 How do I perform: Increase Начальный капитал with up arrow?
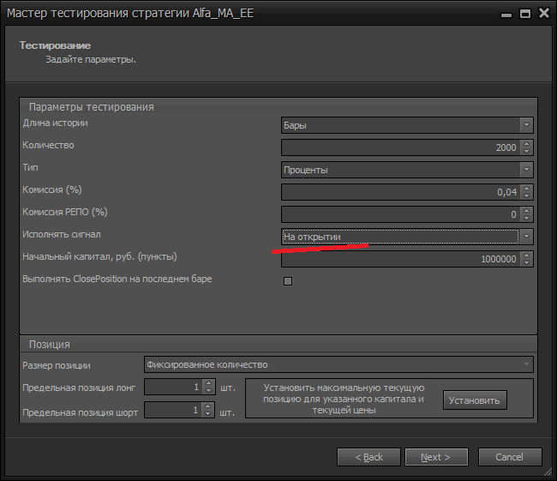526,256
